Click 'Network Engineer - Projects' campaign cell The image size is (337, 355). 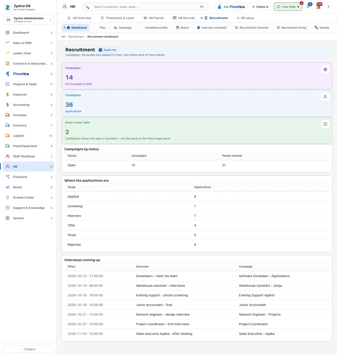pos(260,314)
